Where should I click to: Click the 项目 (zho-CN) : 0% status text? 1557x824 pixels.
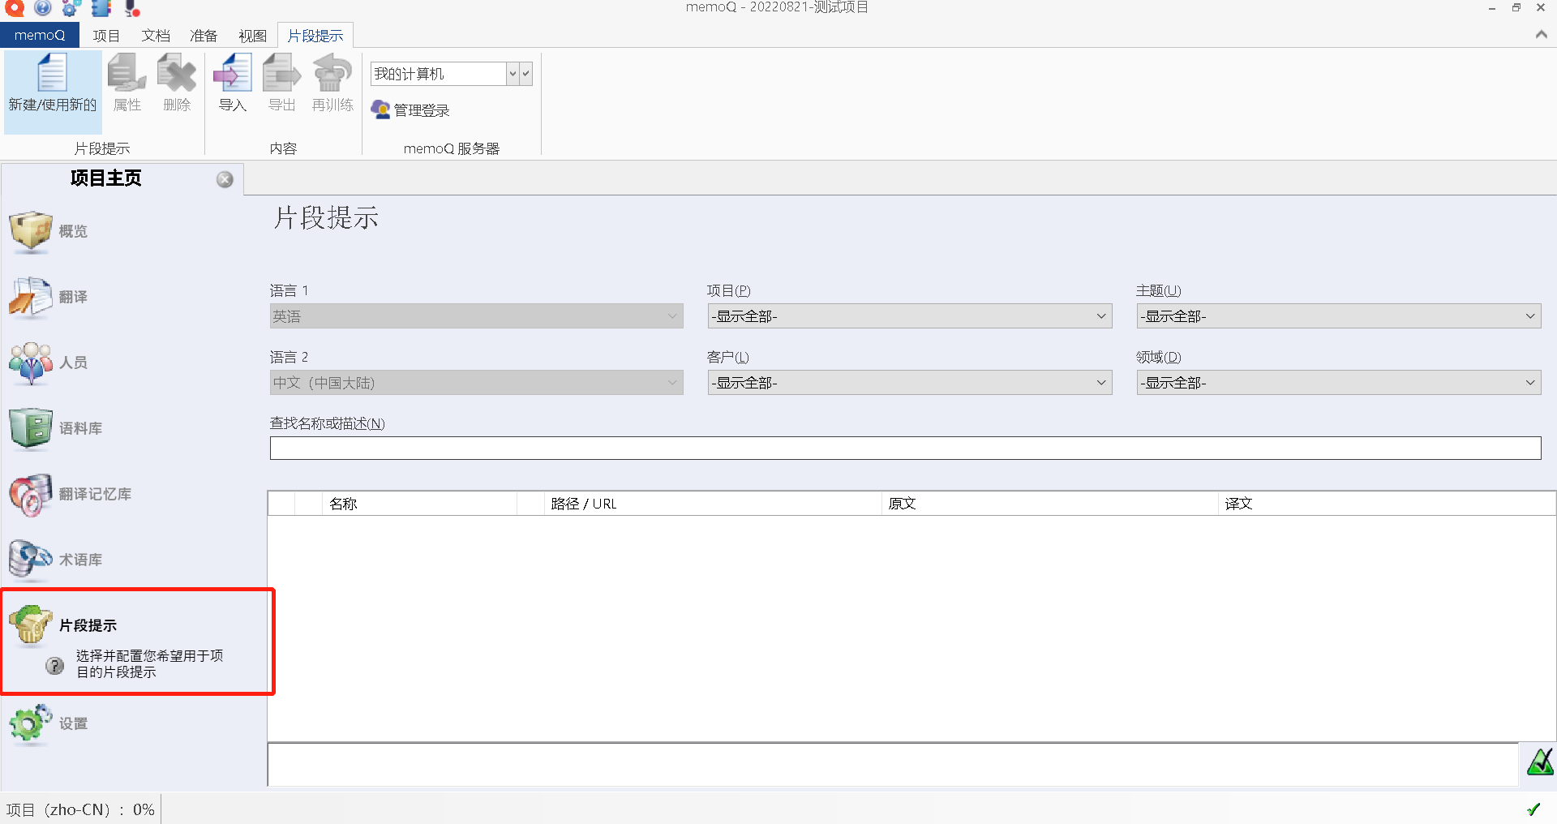click(x=80, y=809)
